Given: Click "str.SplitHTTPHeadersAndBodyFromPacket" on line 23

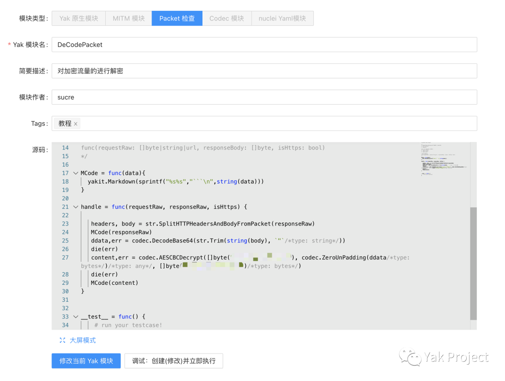Looking at the screenshot, I should (208, 224).
